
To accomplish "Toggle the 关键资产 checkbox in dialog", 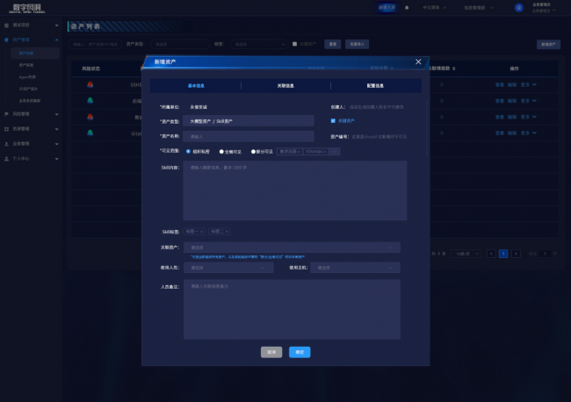I will [333, 120].
